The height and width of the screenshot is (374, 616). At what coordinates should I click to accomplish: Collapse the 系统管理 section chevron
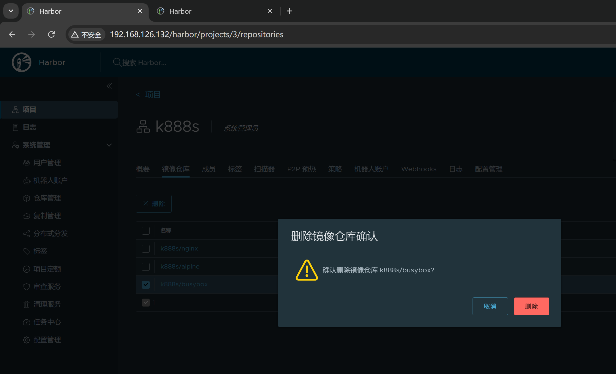point(109,145)
